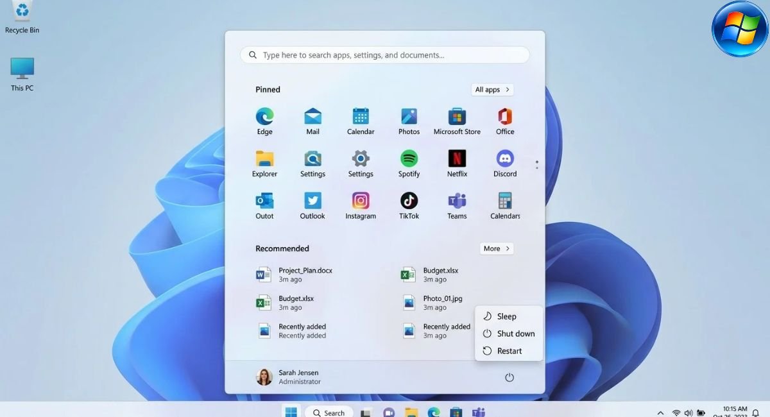
Task: Launch Microsoft Store from Pinned apps
Action: pyautogui.click(x=457, y=121)
